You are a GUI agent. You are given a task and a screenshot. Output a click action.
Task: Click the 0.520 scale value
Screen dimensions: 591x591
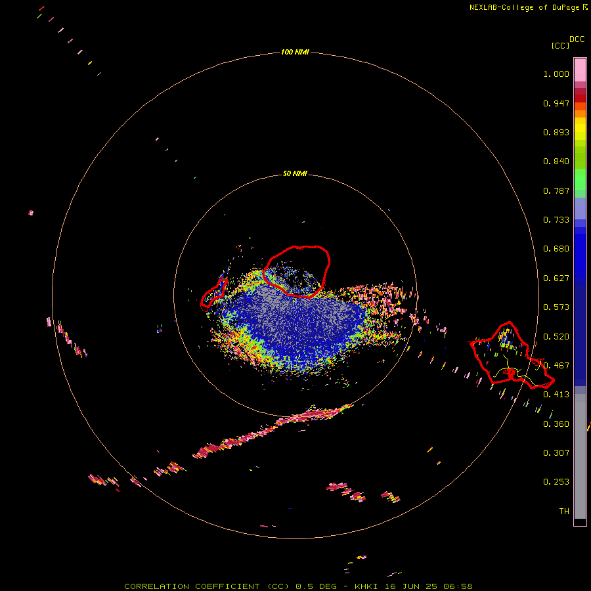[556, 337]
